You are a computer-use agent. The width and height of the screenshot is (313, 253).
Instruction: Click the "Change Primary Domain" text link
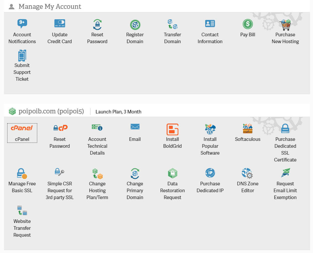[135, 190]
